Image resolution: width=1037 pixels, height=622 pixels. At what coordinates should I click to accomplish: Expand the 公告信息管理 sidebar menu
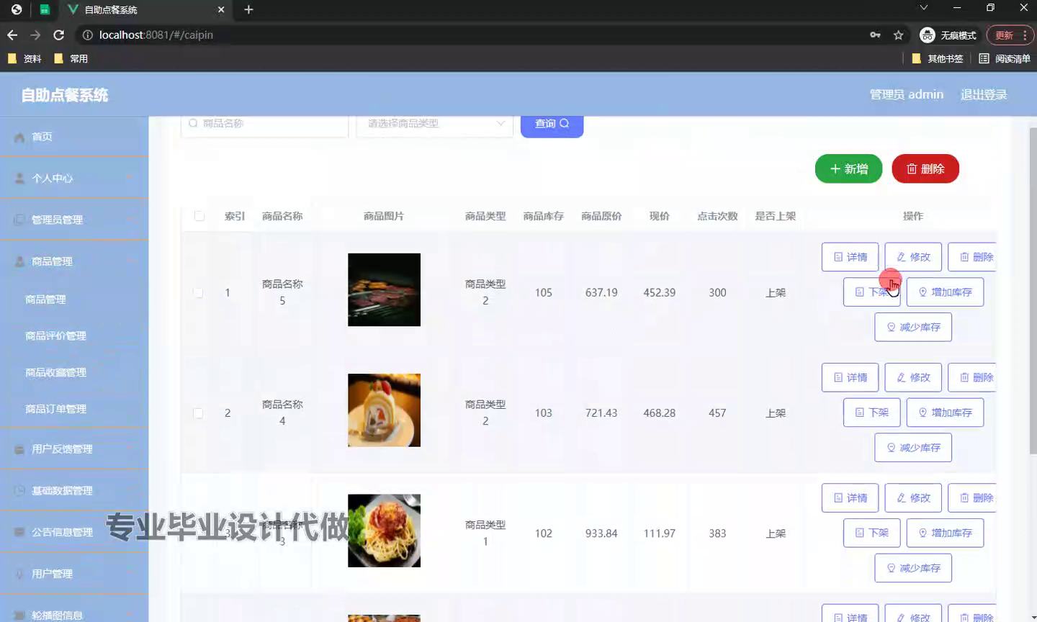[x=74, y=533]
